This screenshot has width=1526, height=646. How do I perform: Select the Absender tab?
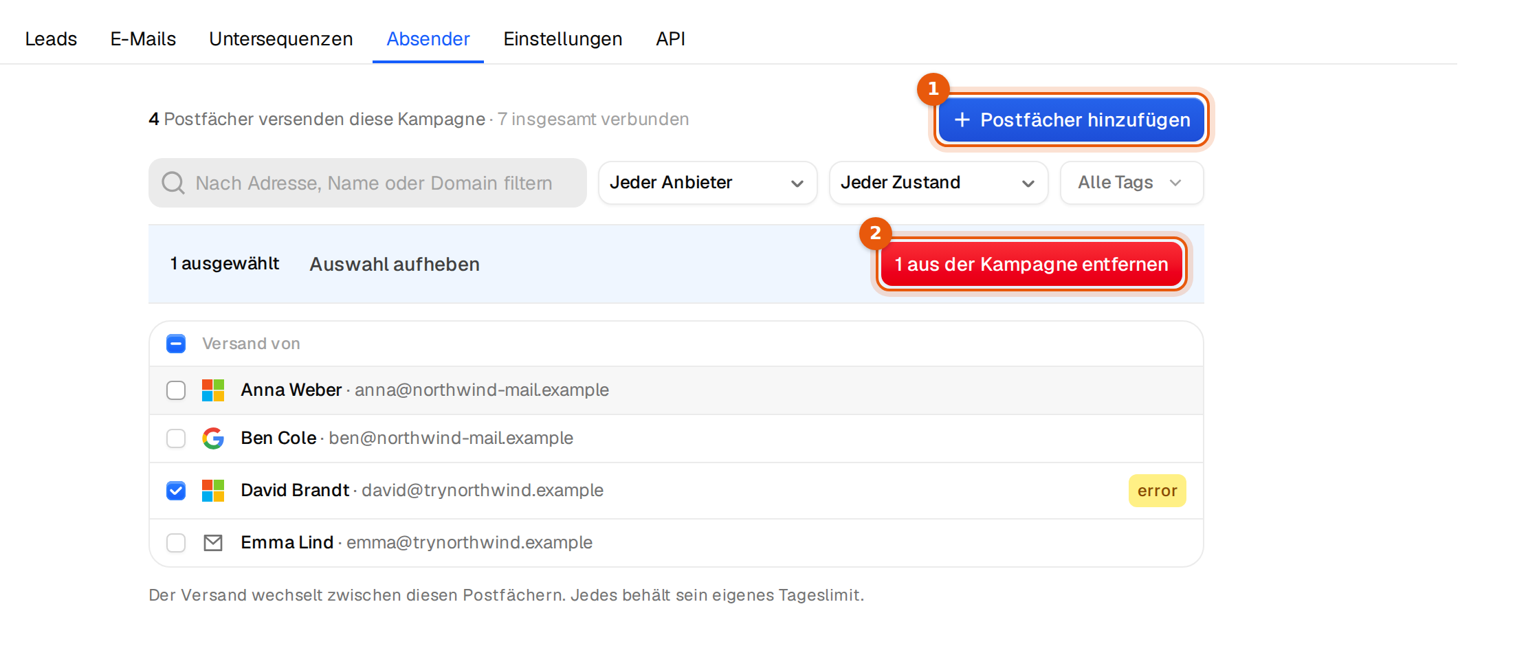(428, 39)
